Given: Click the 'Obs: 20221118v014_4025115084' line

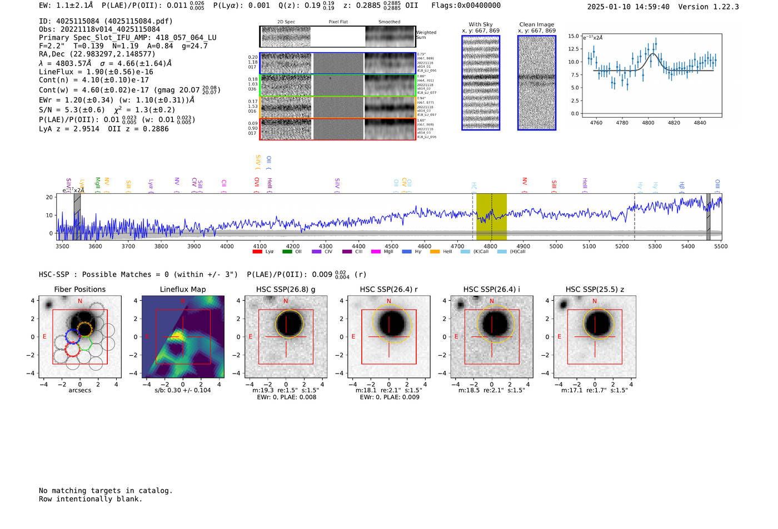Looking at the screenshot, I should pos(99,29).
